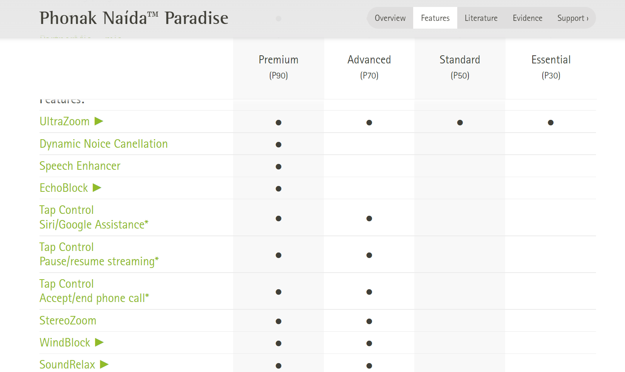Screen dimensions: 625x372
Task: Click StereoZoom dot under Advanced
Action: coord(369,321)
